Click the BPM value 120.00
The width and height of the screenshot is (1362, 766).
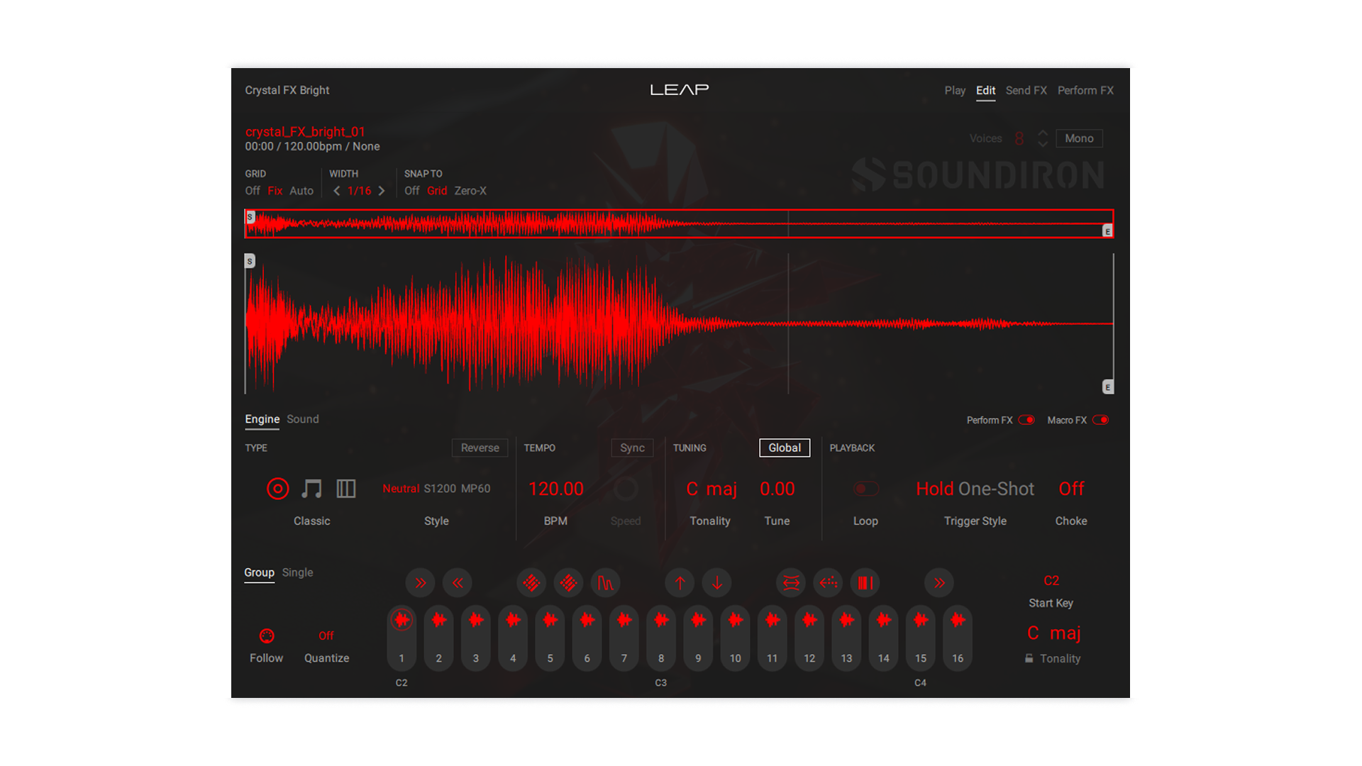[x=556, y=489]
